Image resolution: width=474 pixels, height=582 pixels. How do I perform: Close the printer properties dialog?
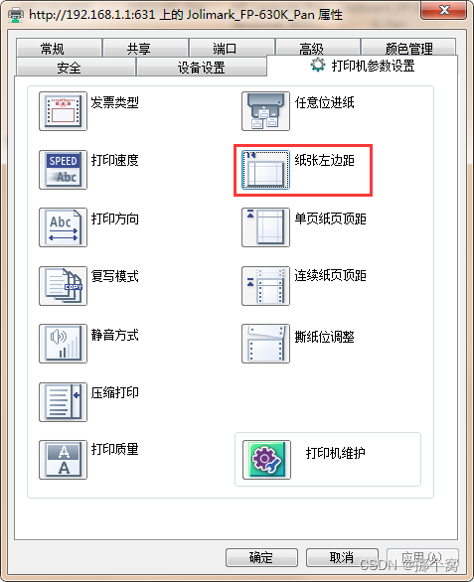click(x=443, y=10)
